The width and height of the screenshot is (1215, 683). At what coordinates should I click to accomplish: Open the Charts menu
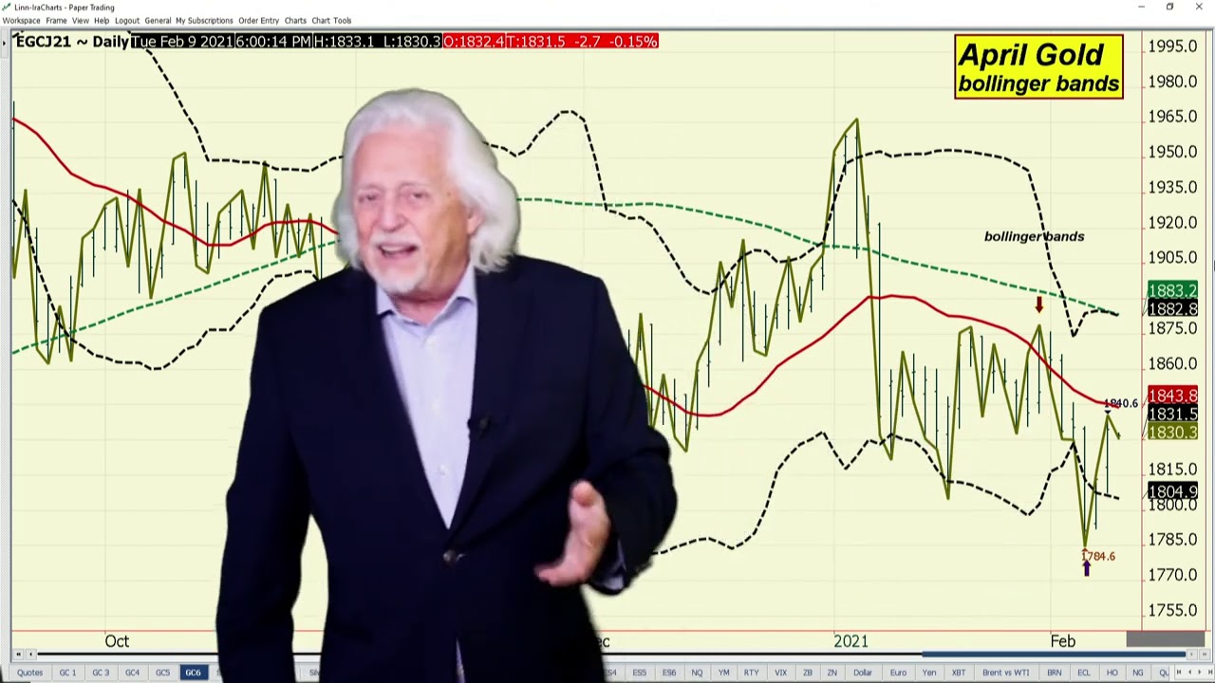click(x=295, y=20)
